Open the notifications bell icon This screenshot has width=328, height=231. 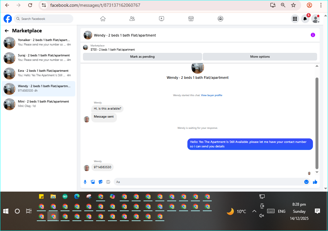coord(305,19)
